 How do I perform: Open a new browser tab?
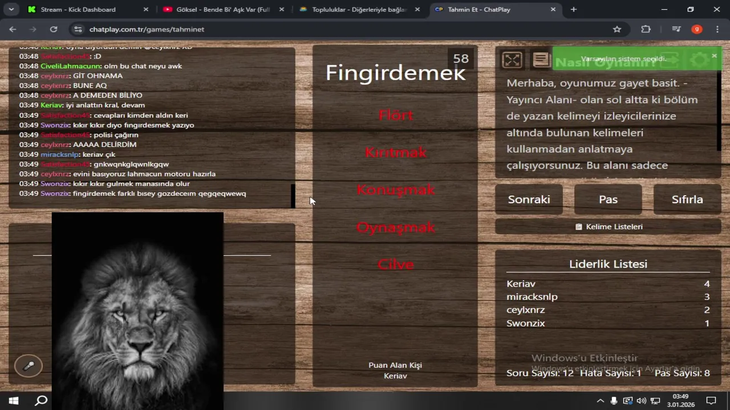point(574,10)
